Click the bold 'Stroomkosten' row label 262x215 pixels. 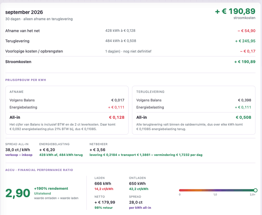point(18,62)
